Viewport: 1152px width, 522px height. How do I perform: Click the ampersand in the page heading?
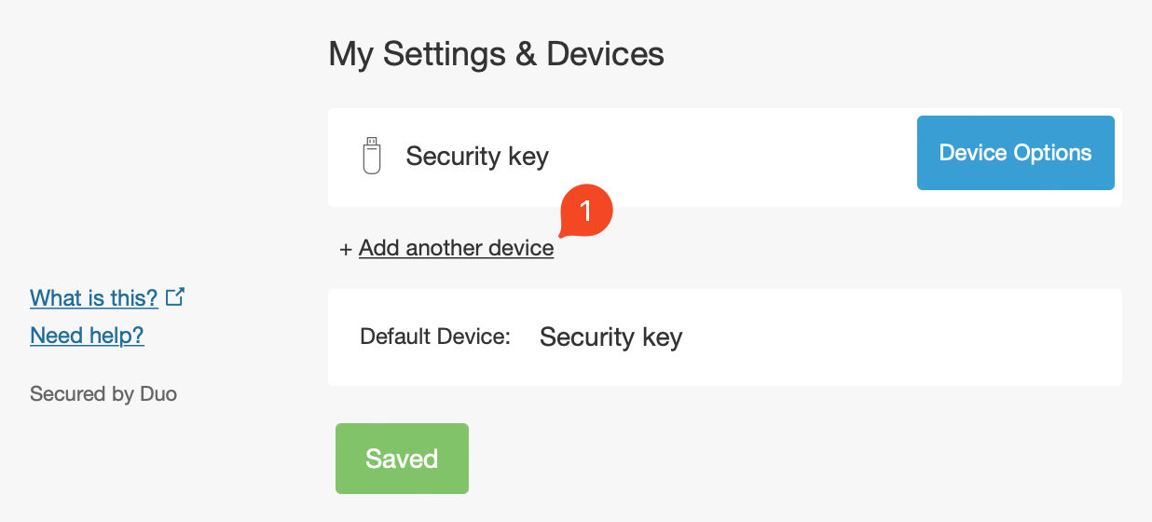tap(524, 54)
